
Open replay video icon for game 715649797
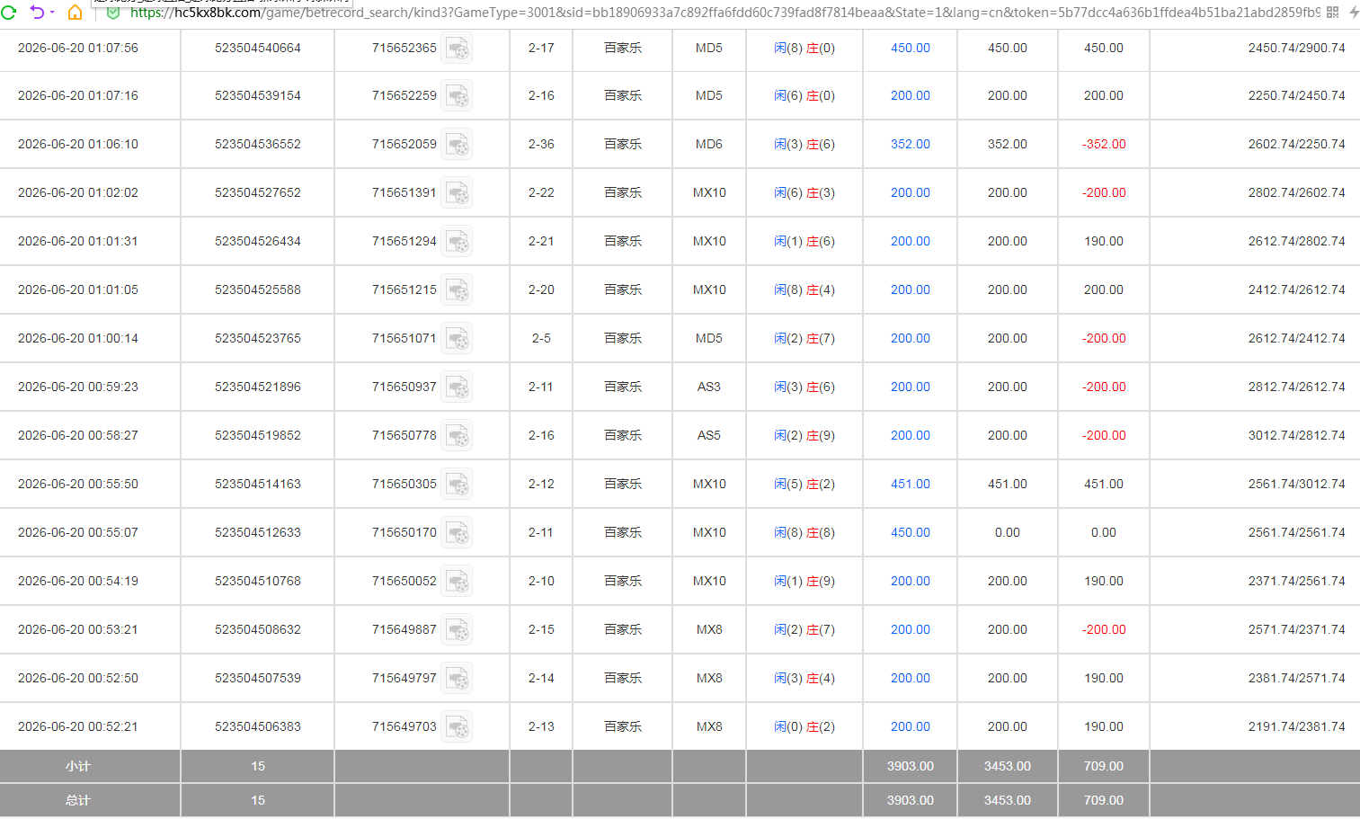click(458, 678)
